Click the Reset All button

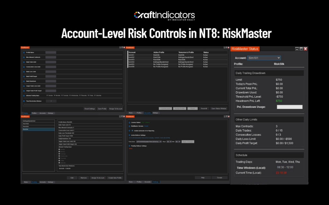click(x=204, y=109)
